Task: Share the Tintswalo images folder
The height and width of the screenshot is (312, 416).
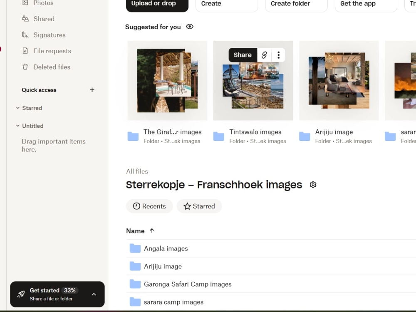Action: pos(243,55)
